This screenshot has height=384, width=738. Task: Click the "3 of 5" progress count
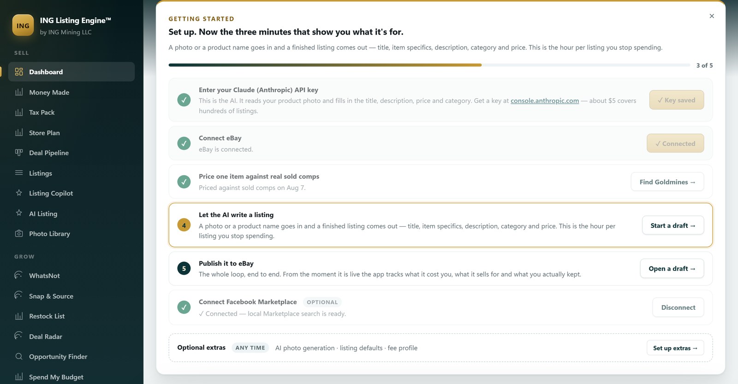coord(704,65)
